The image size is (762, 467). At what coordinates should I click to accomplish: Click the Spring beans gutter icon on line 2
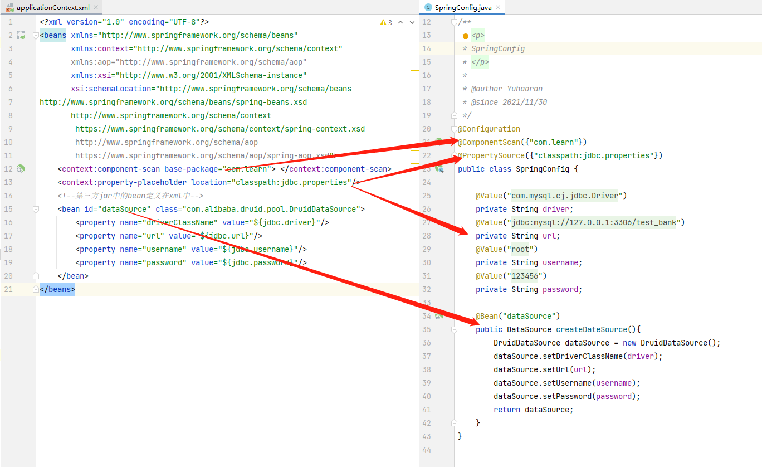coord(21,35)
